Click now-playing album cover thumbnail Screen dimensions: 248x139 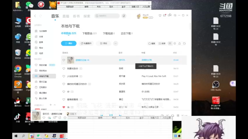coord(36,116)
